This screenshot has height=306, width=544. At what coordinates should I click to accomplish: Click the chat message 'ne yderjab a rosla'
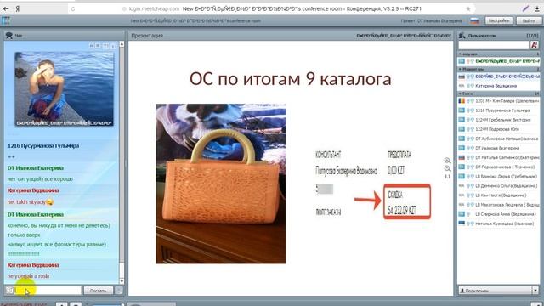click(x=28, y=276)
